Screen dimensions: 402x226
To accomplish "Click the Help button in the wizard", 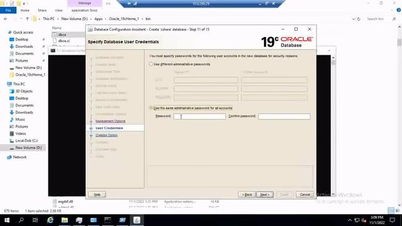I will [x=97, y=195].
